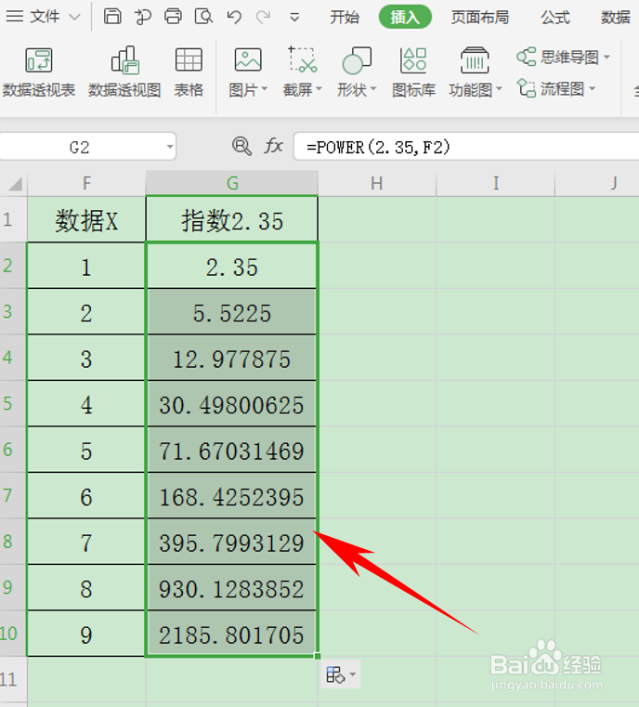Click the cell showing 395.7993129
Screen dimensions: 639x707
[232, 542]
